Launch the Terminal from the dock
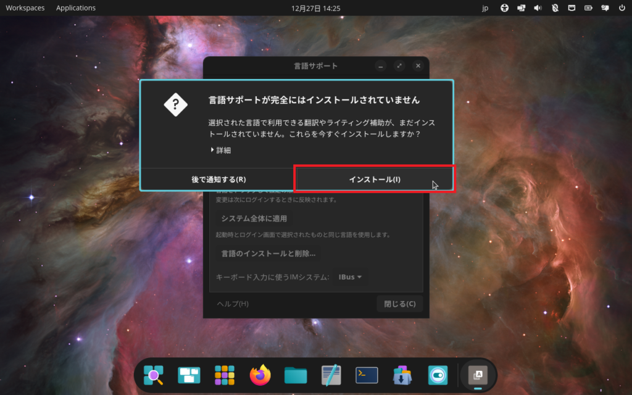 [x=367, y=375]
